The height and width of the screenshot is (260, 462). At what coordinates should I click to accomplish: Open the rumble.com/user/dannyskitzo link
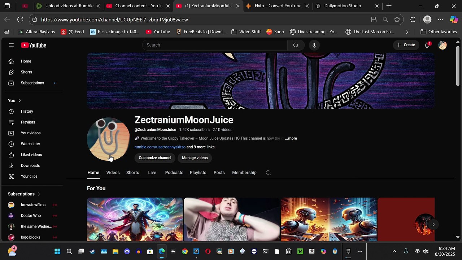coord(160,147)
